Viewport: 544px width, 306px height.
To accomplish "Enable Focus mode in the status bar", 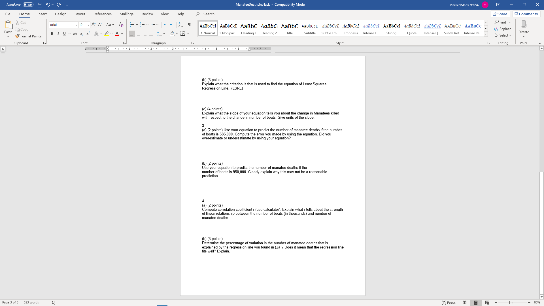I will coord(449,302).
